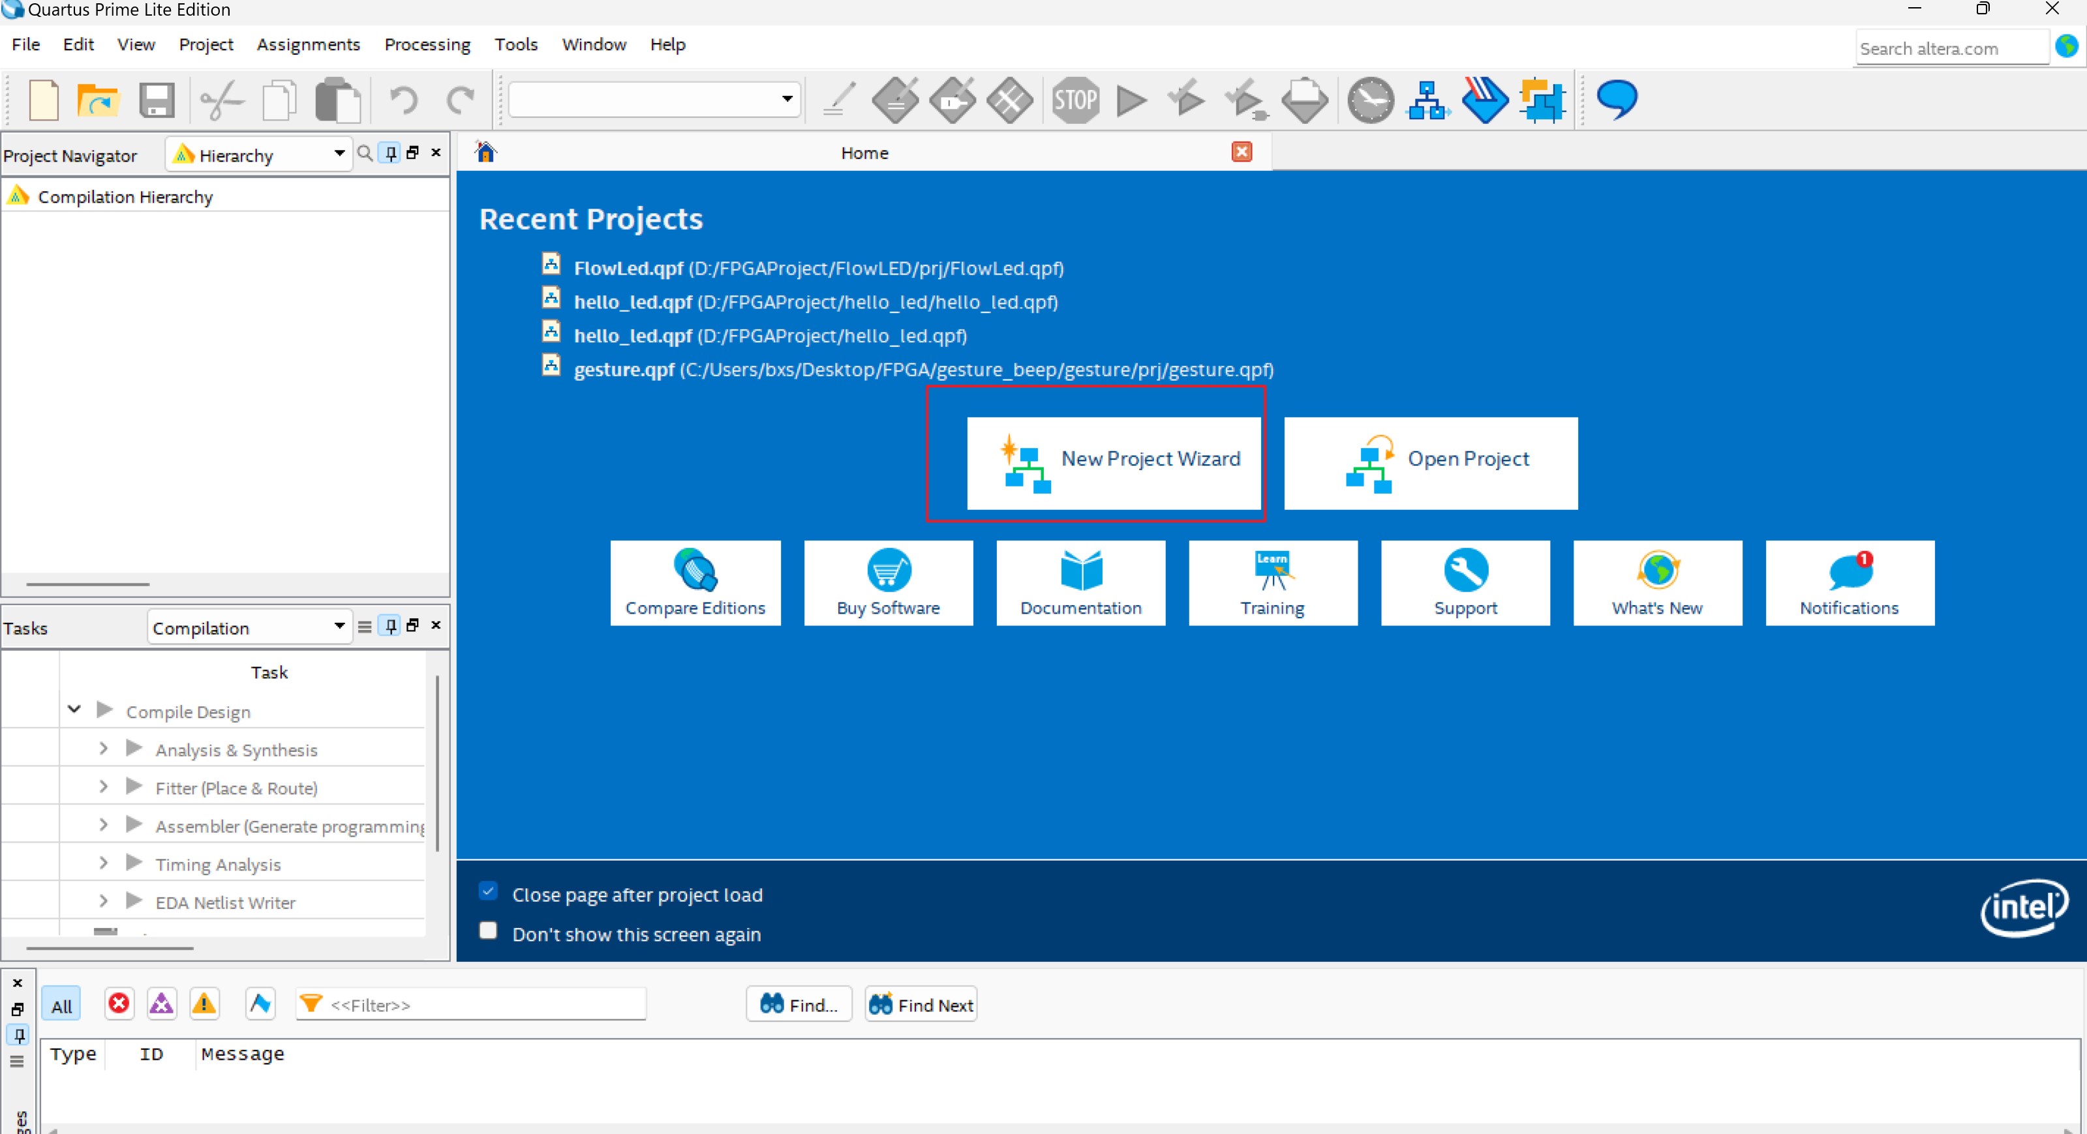Click the Start Compilation play icon
The height and width of the screenshot is (1134, 2087).
1132,100
